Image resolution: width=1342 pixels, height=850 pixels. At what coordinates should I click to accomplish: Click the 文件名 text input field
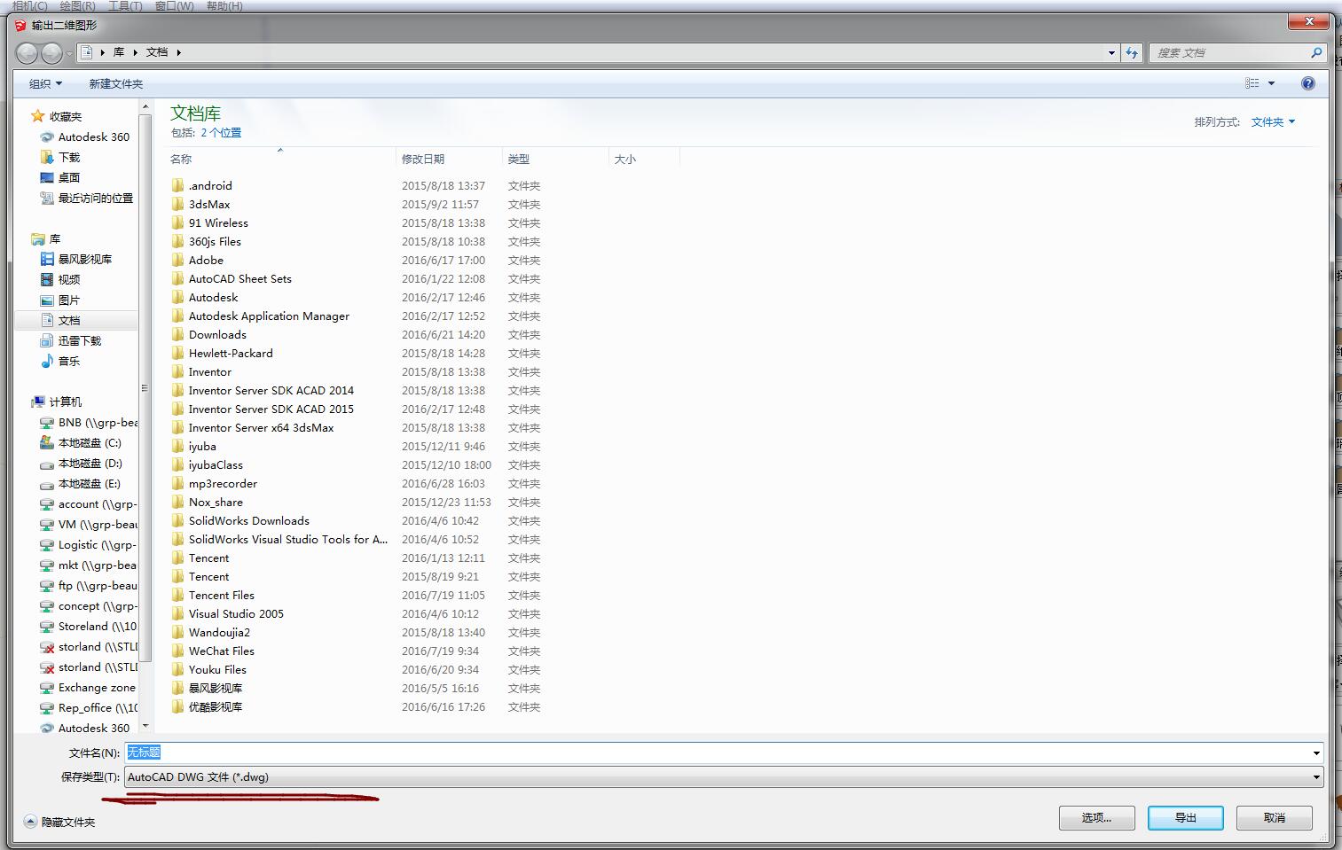pos(717,753)
